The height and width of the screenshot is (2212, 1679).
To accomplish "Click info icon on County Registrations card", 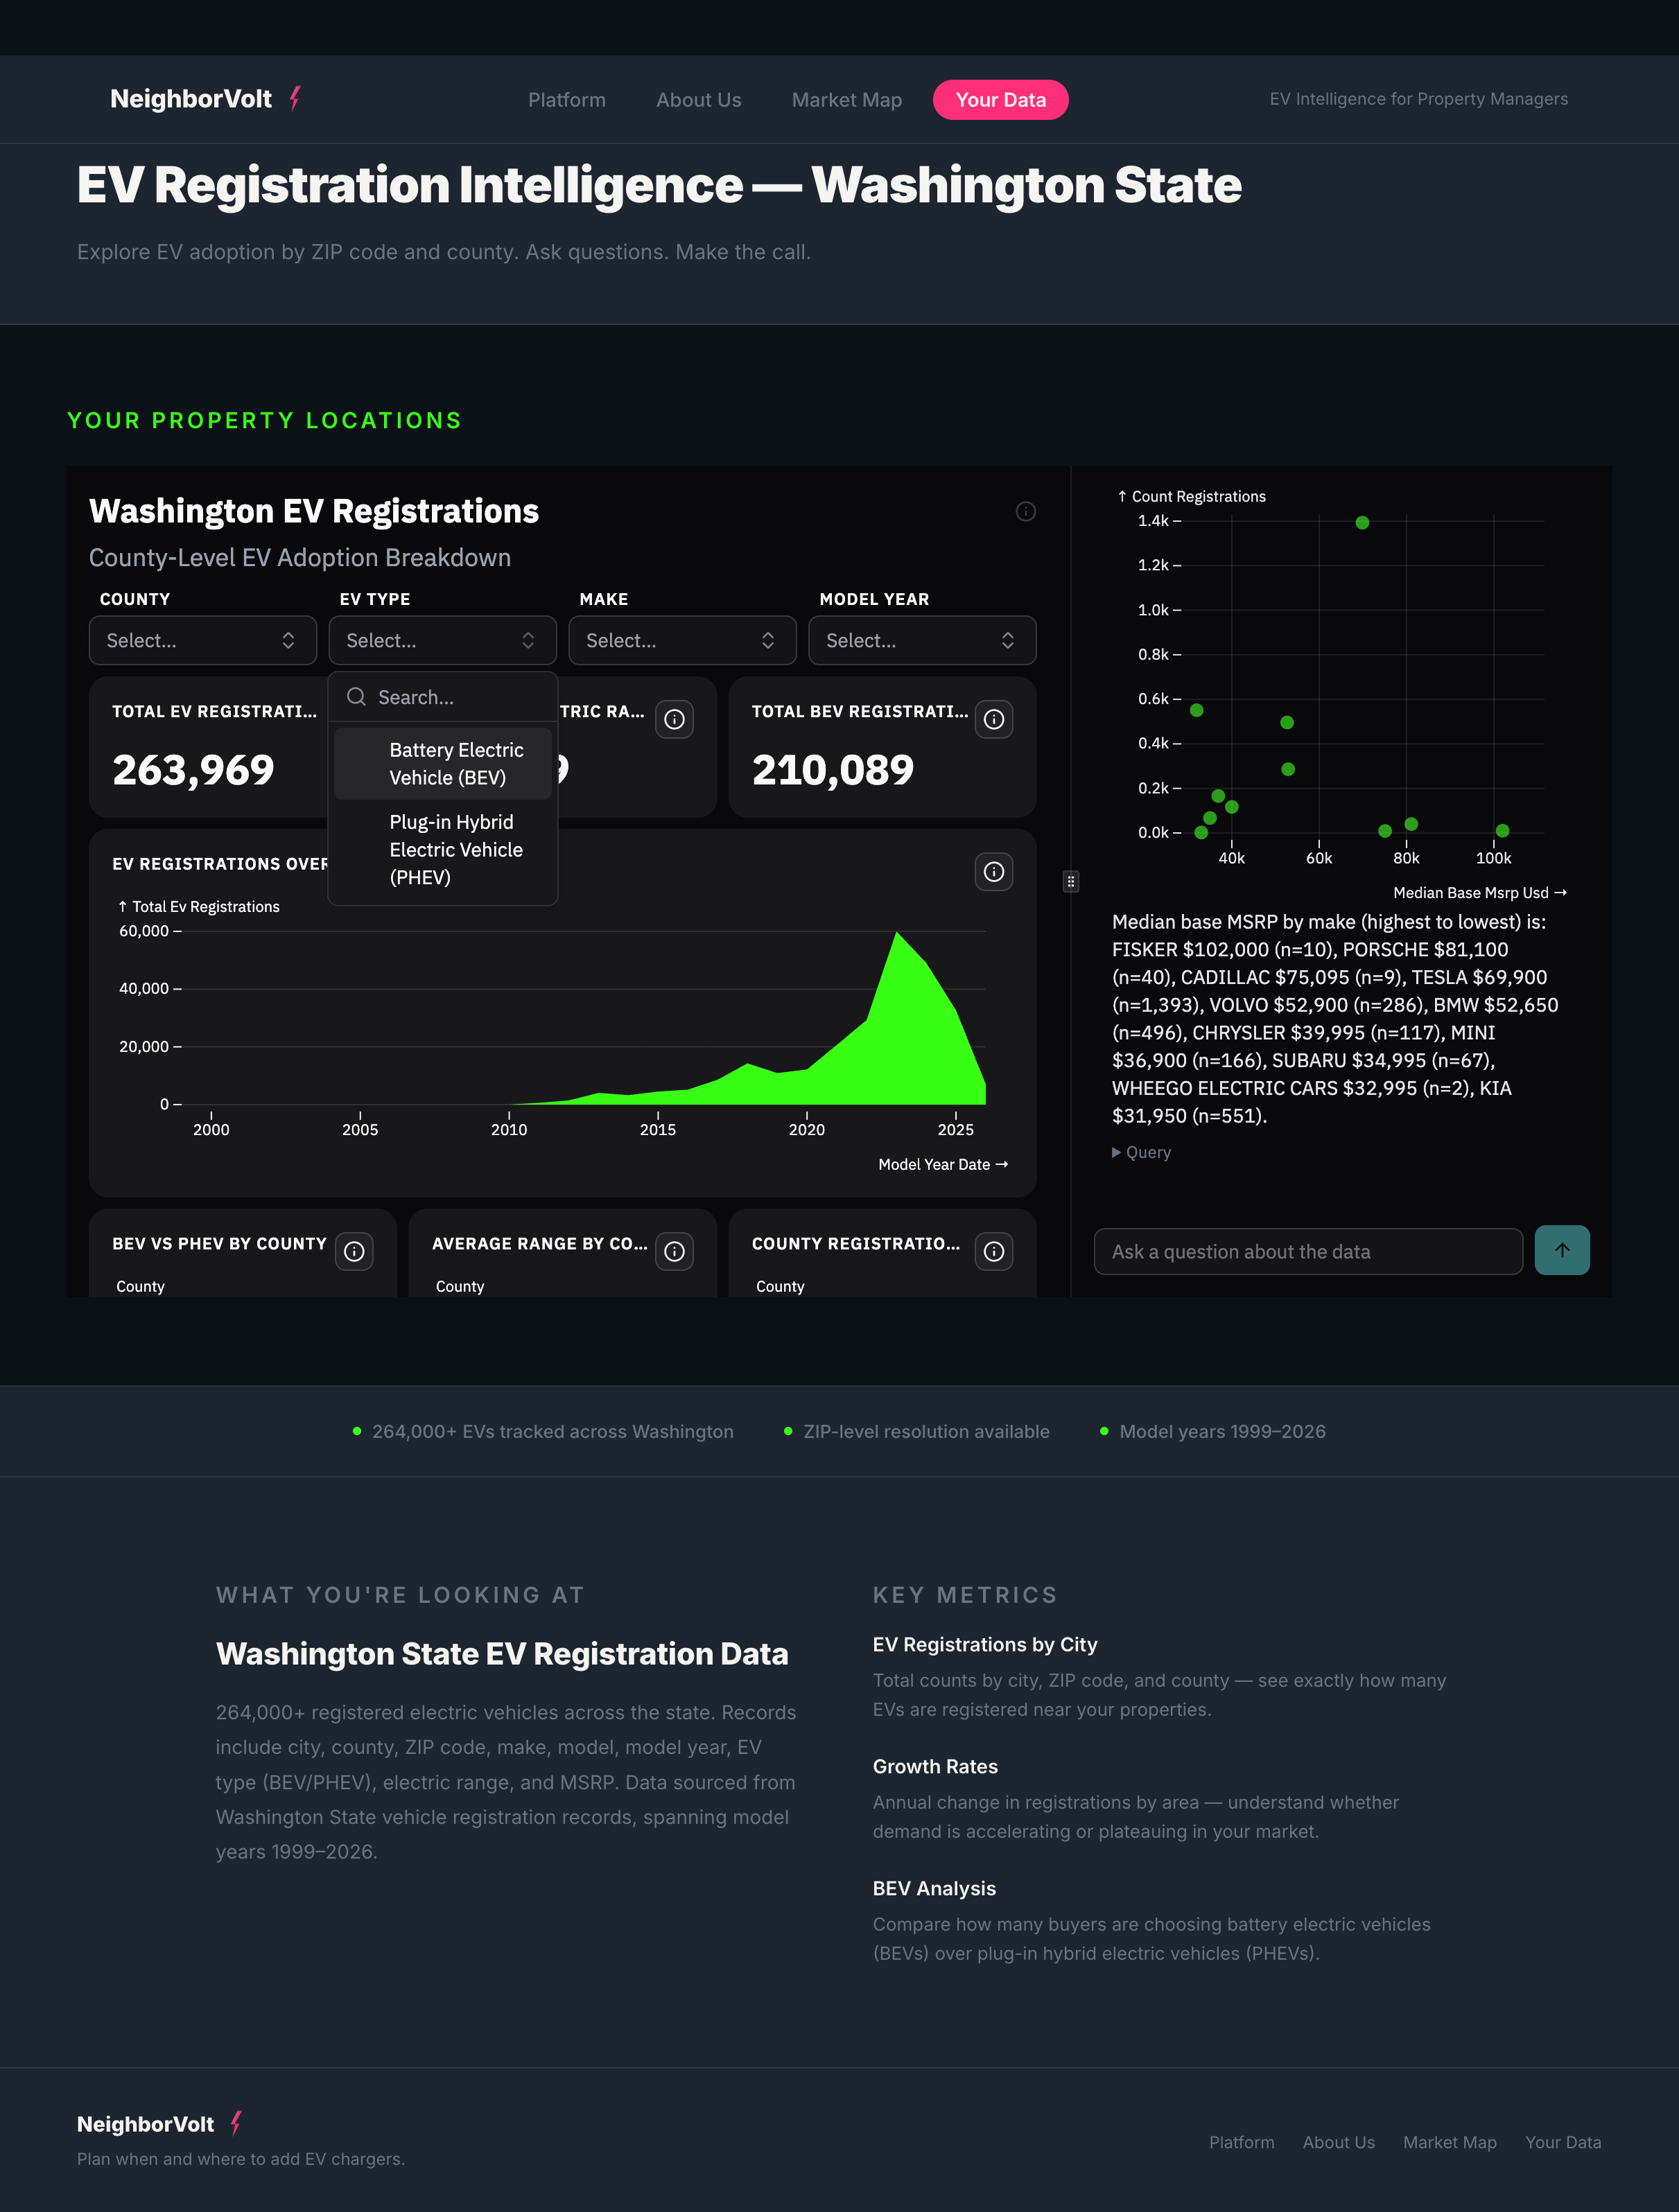I will 993,1251.
